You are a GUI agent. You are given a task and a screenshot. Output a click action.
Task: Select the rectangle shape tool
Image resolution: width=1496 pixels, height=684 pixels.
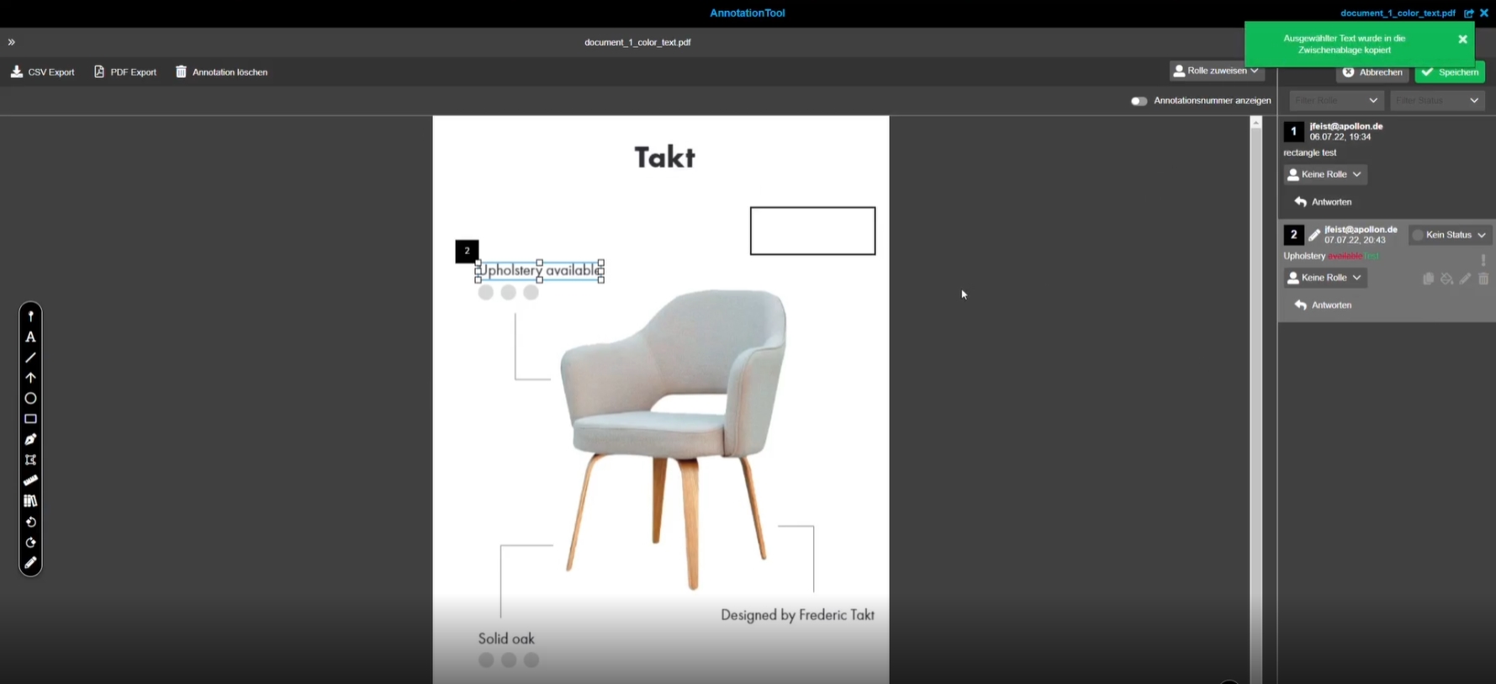30,419
